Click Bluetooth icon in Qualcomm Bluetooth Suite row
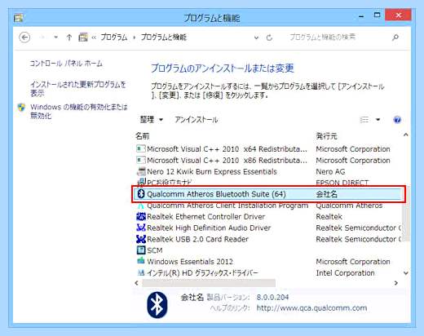This screenshot has width=424, height=336. point(141,194)
